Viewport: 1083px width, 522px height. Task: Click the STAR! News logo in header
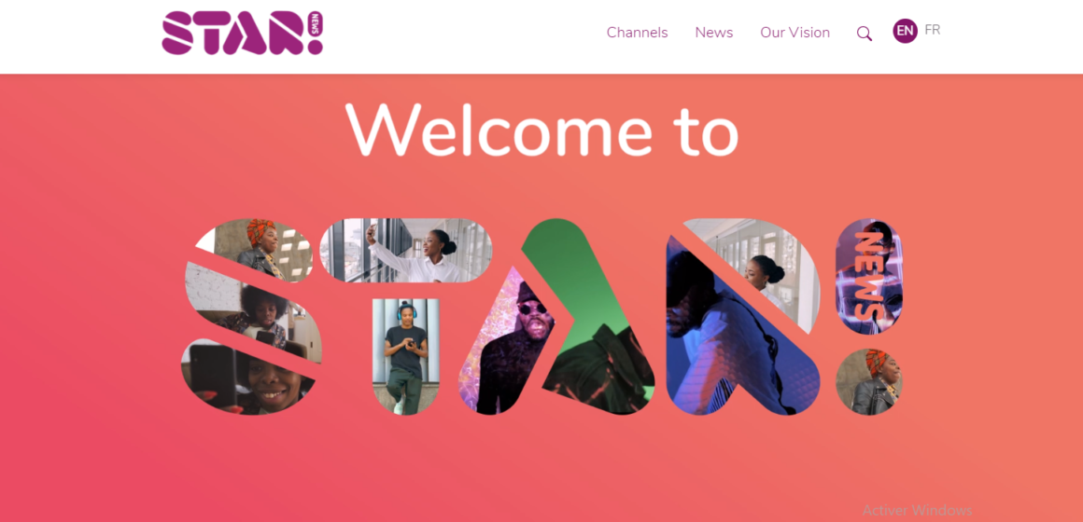243,33
